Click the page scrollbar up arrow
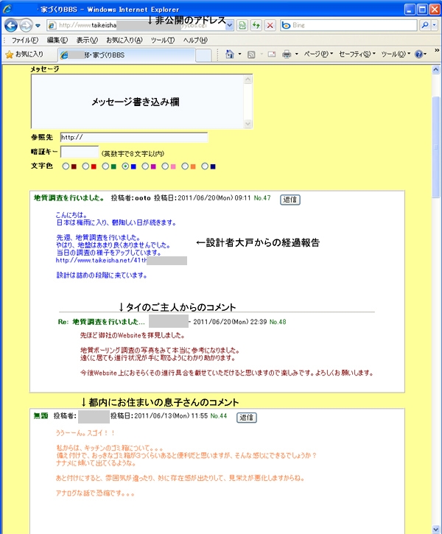This screenshot has width=442, height=534. [436, 70]
